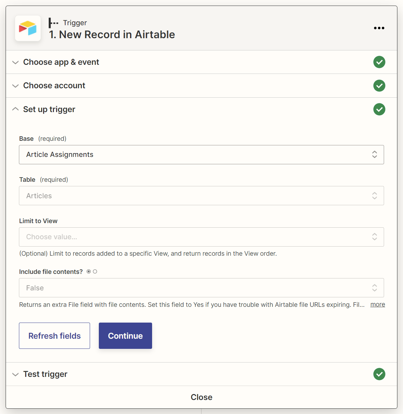403x414 pixels.
Task: Click the green checkmark for Choose app & event
Action: 379,62
